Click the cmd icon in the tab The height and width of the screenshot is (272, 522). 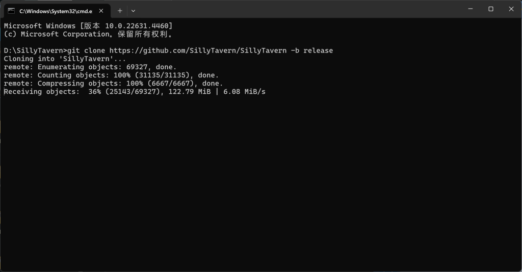coord(11,11)
